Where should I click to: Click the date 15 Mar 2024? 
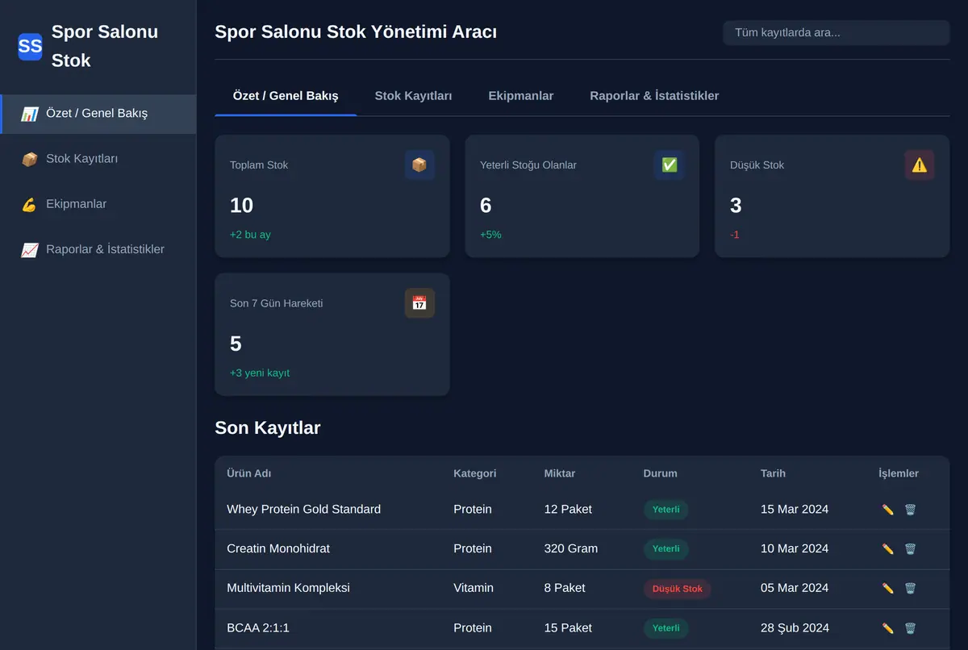pos(795,510)
